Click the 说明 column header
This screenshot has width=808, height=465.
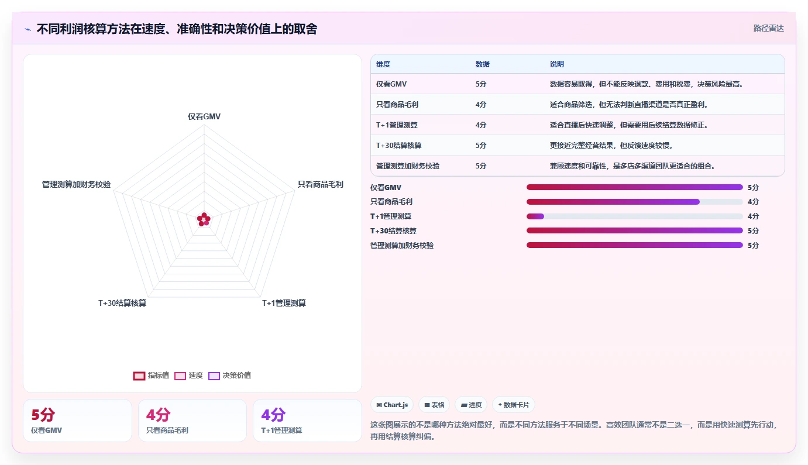tap(557, 64)
